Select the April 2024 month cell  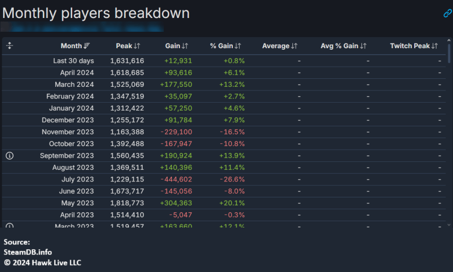(73, 72)
